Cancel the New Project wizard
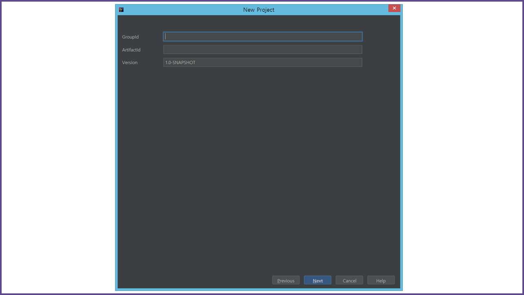The height and width of the screenshot is (295, 524). pos(349,280)
